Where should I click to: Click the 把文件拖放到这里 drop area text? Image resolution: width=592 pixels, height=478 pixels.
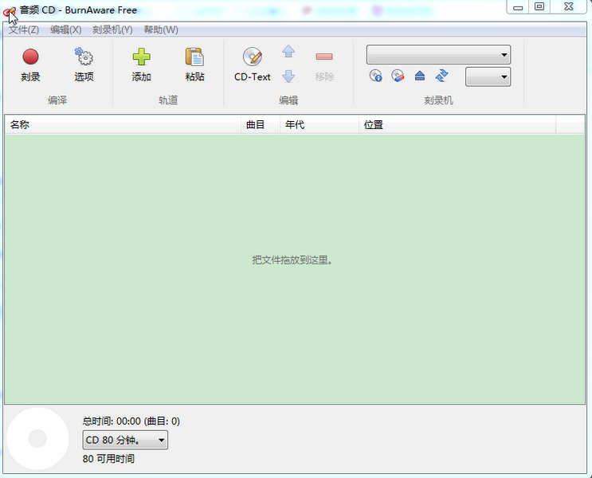[x=292, y=261]
